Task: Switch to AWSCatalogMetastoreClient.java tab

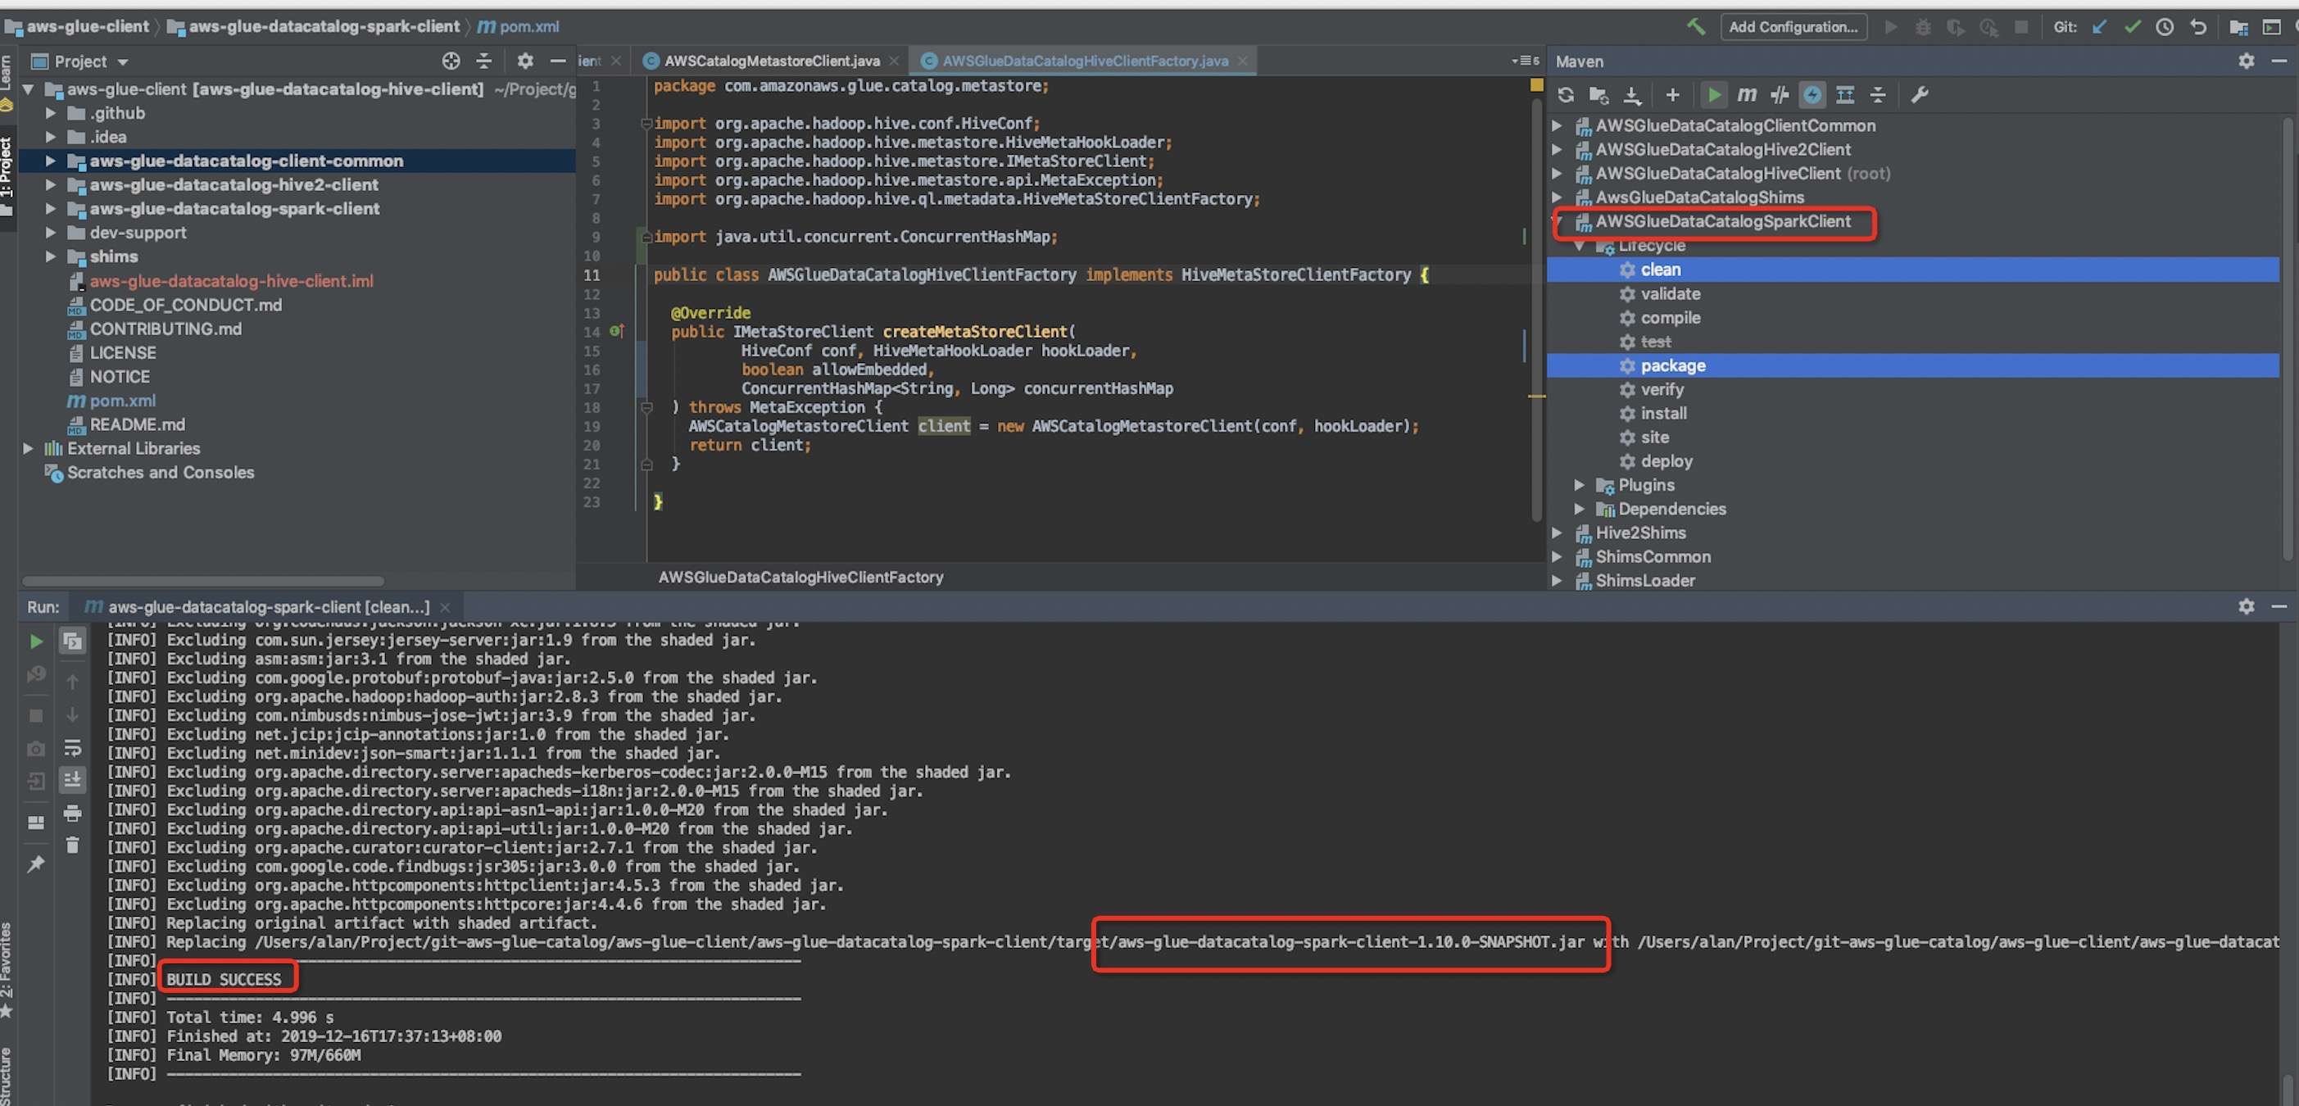Action: tap(771, 61)
